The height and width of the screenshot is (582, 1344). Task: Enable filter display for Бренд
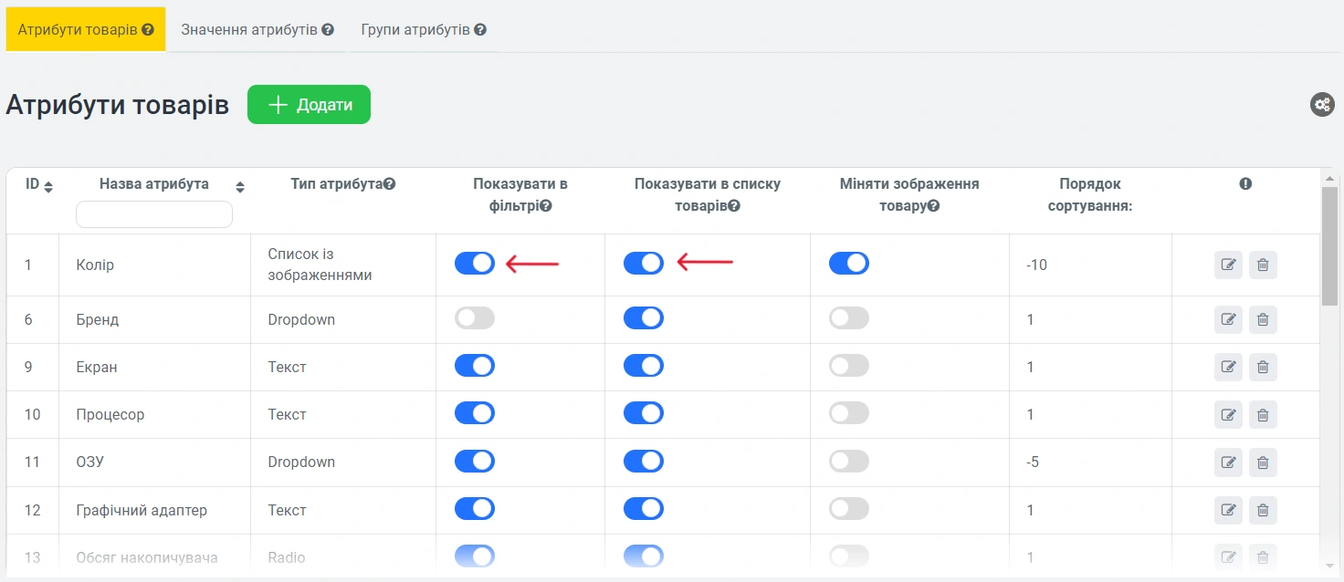pos(475,318)
